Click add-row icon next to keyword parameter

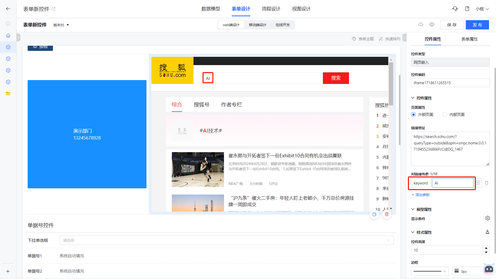tap(478, 183)
